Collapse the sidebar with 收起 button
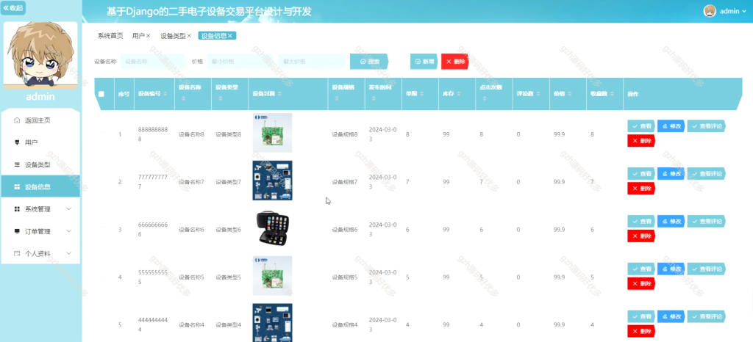 click(13, 7)
